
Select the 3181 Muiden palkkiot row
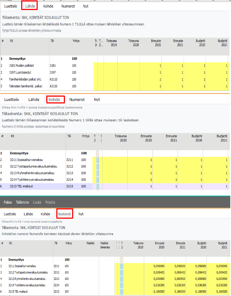coord(22,66)
